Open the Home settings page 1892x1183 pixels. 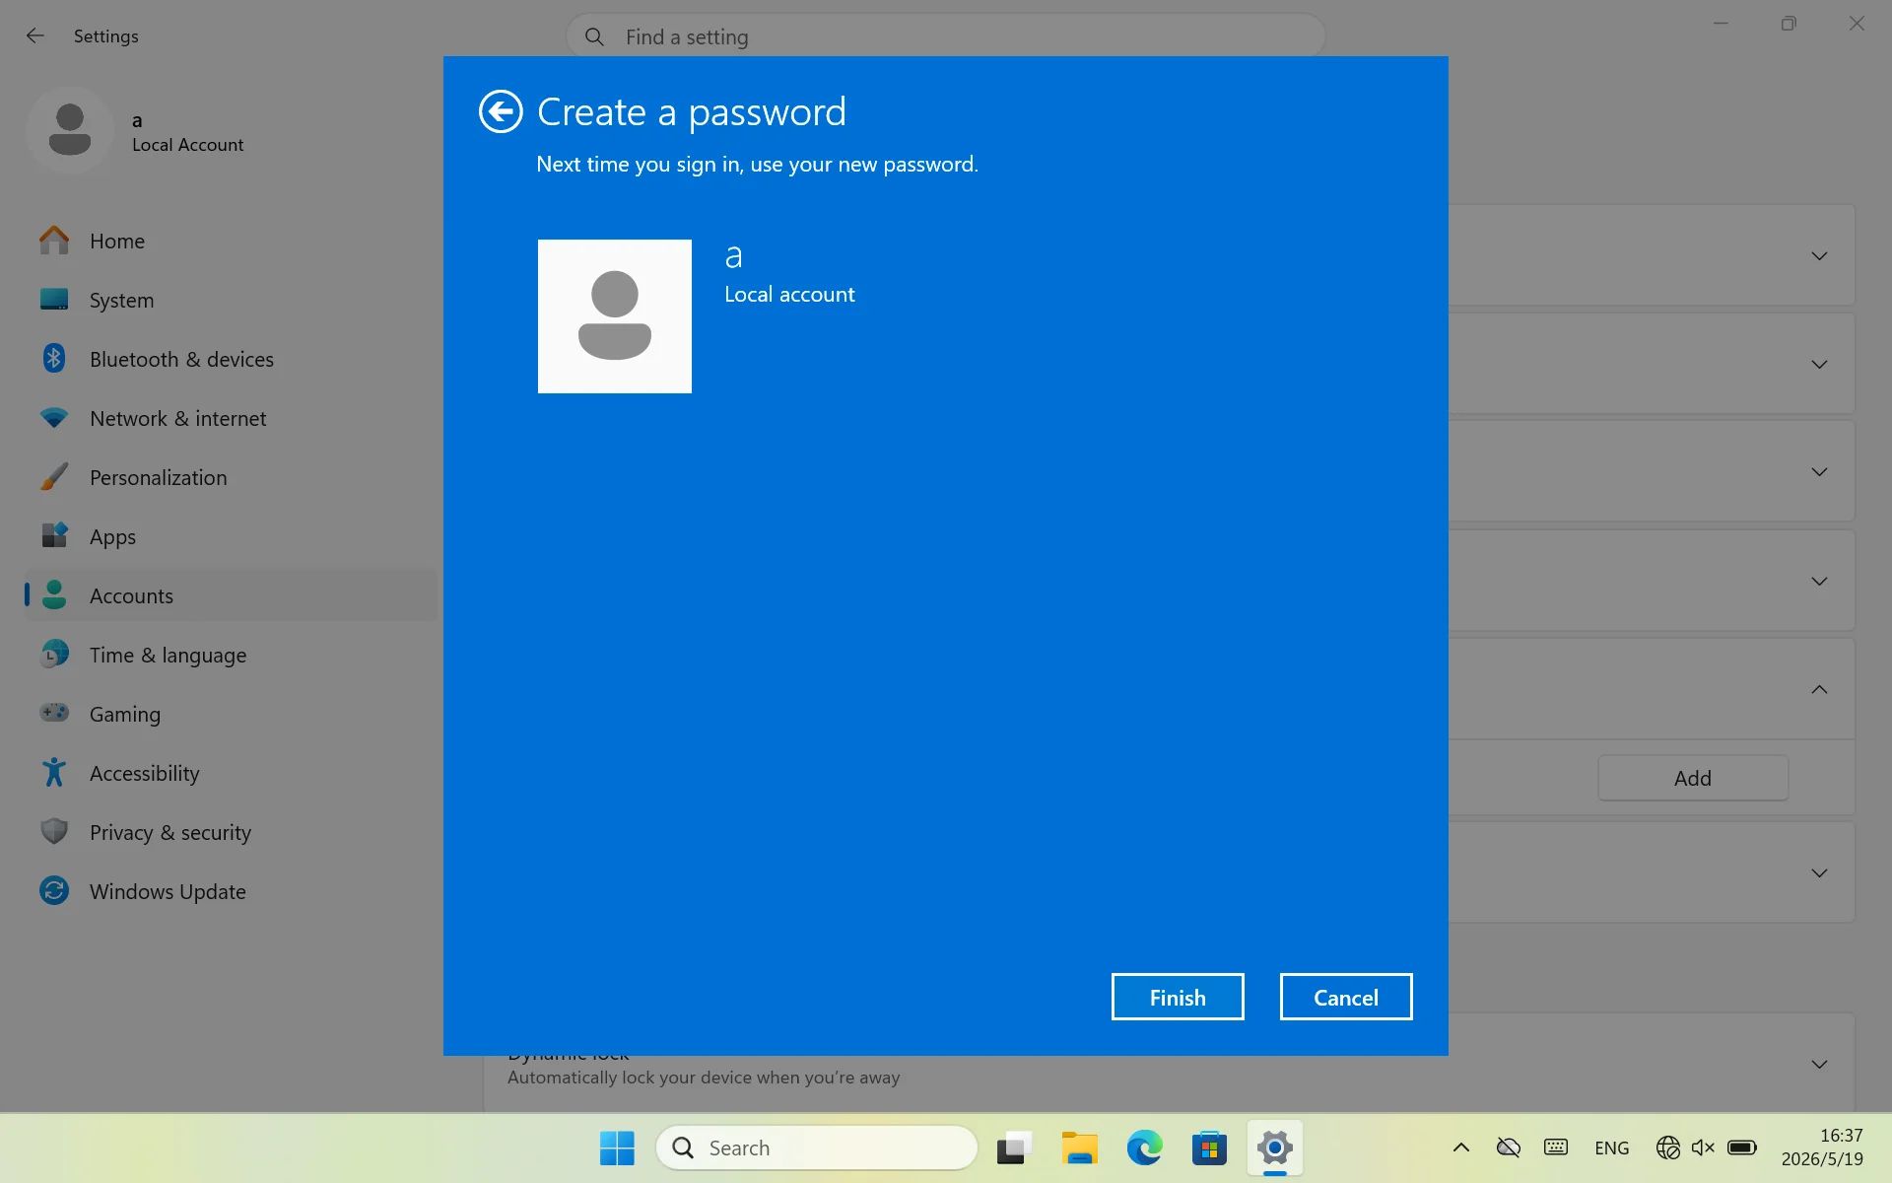pos(231,241)
